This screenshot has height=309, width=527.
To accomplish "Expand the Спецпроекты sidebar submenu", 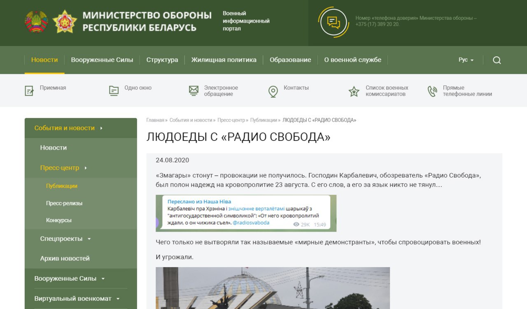I will [89, 239].
